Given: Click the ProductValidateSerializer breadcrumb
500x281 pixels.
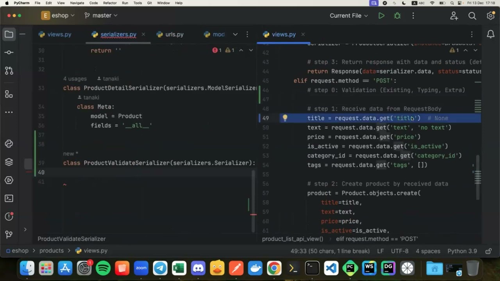Looking at the screenshot, I should [x=71, y=239].
